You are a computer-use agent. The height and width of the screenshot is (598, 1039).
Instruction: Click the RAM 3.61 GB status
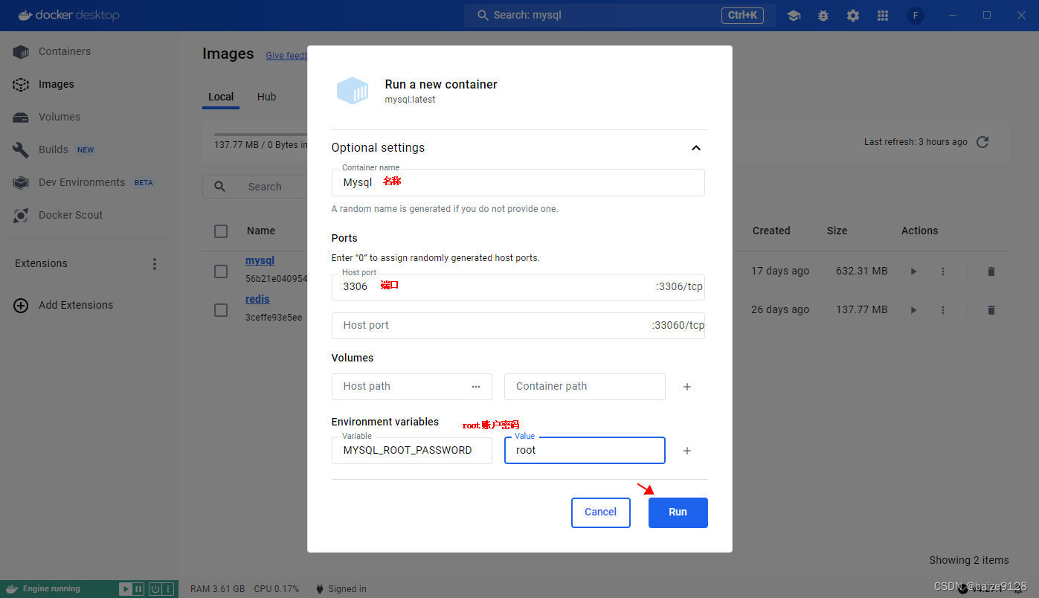point(217,589)
